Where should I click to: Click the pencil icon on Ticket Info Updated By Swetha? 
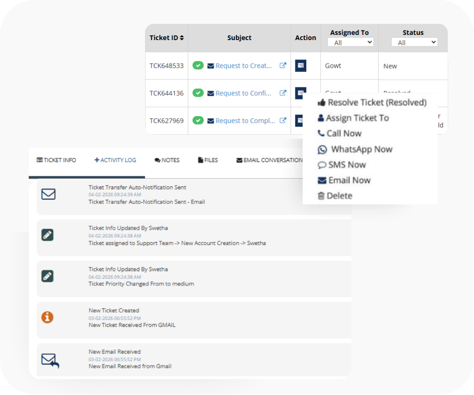48,235
